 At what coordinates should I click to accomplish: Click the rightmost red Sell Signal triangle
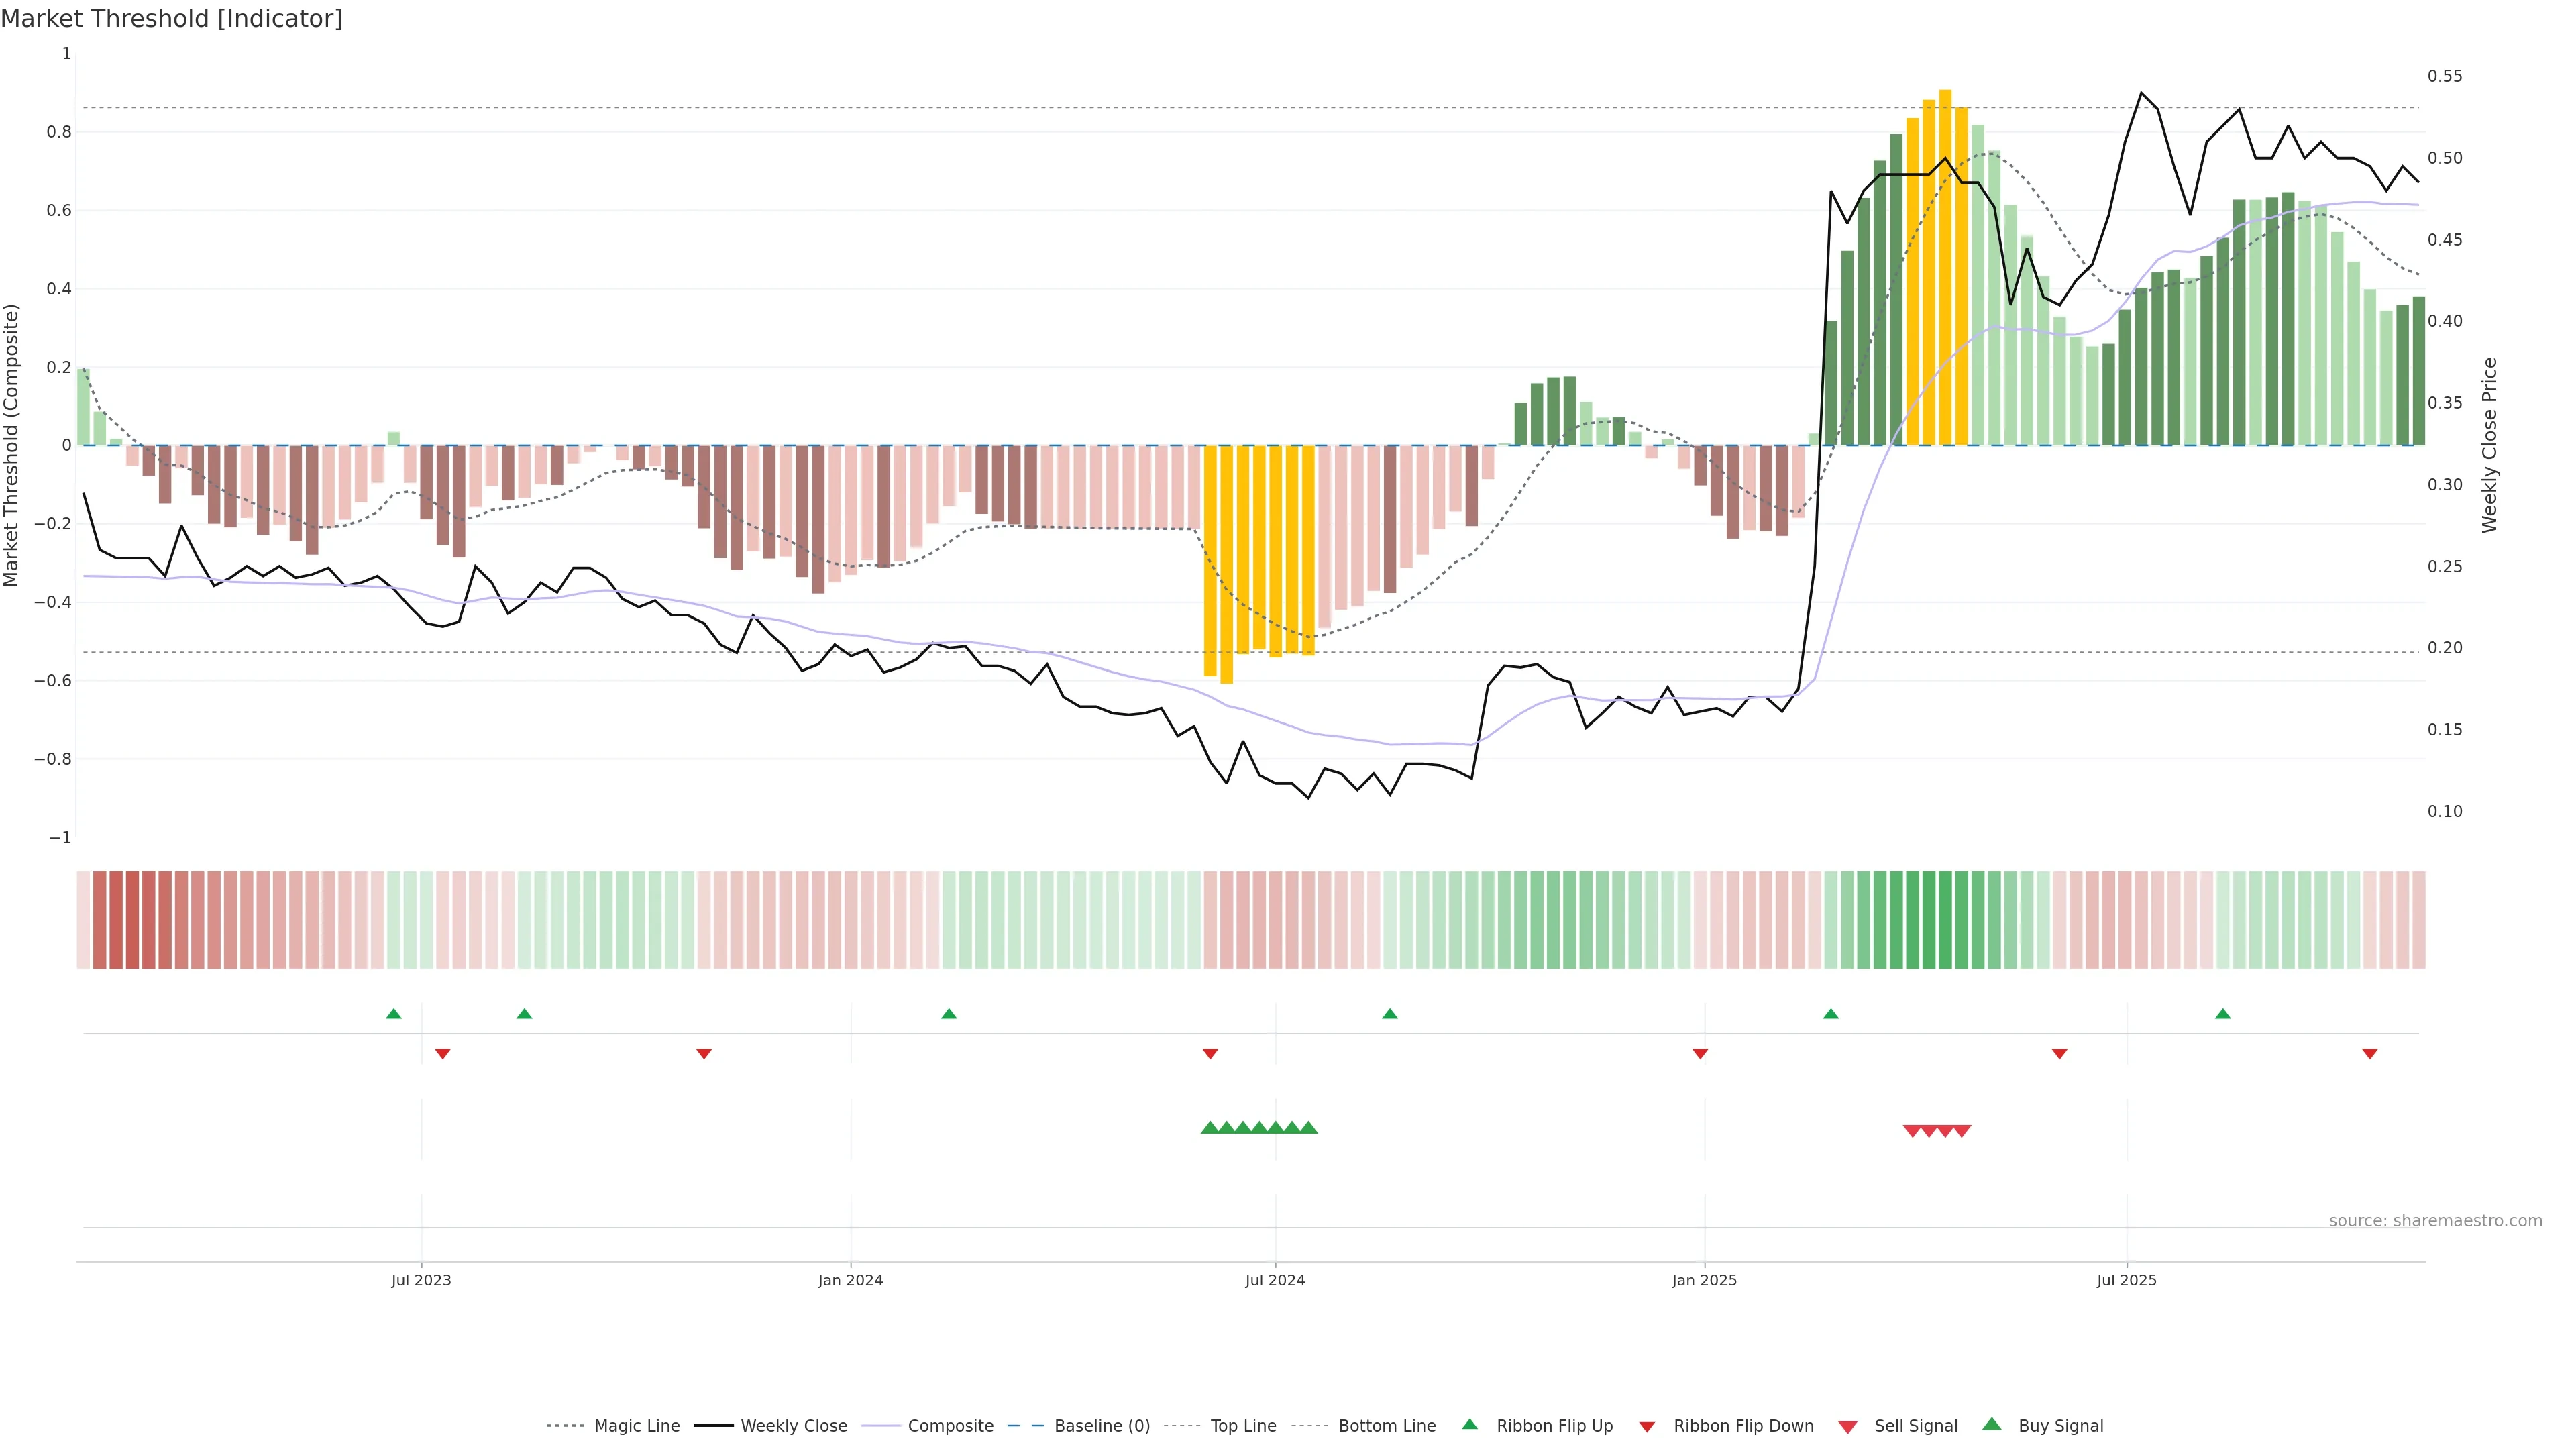1962,1131
